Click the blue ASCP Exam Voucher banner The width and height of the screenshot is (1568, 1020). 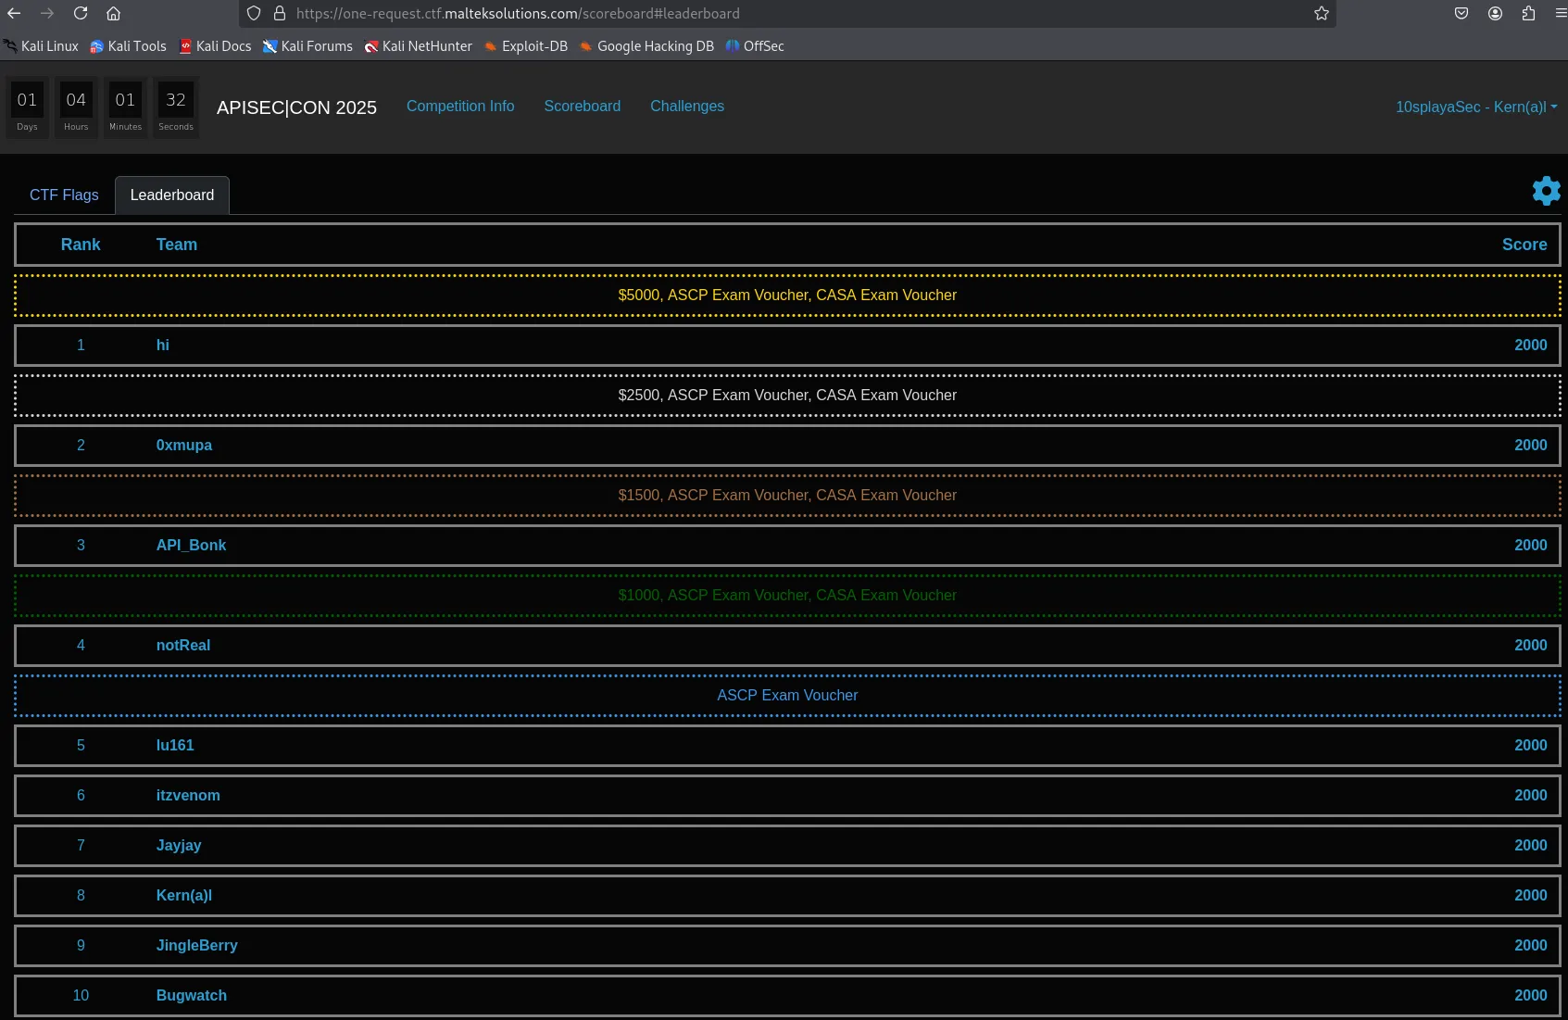[787, 696]
